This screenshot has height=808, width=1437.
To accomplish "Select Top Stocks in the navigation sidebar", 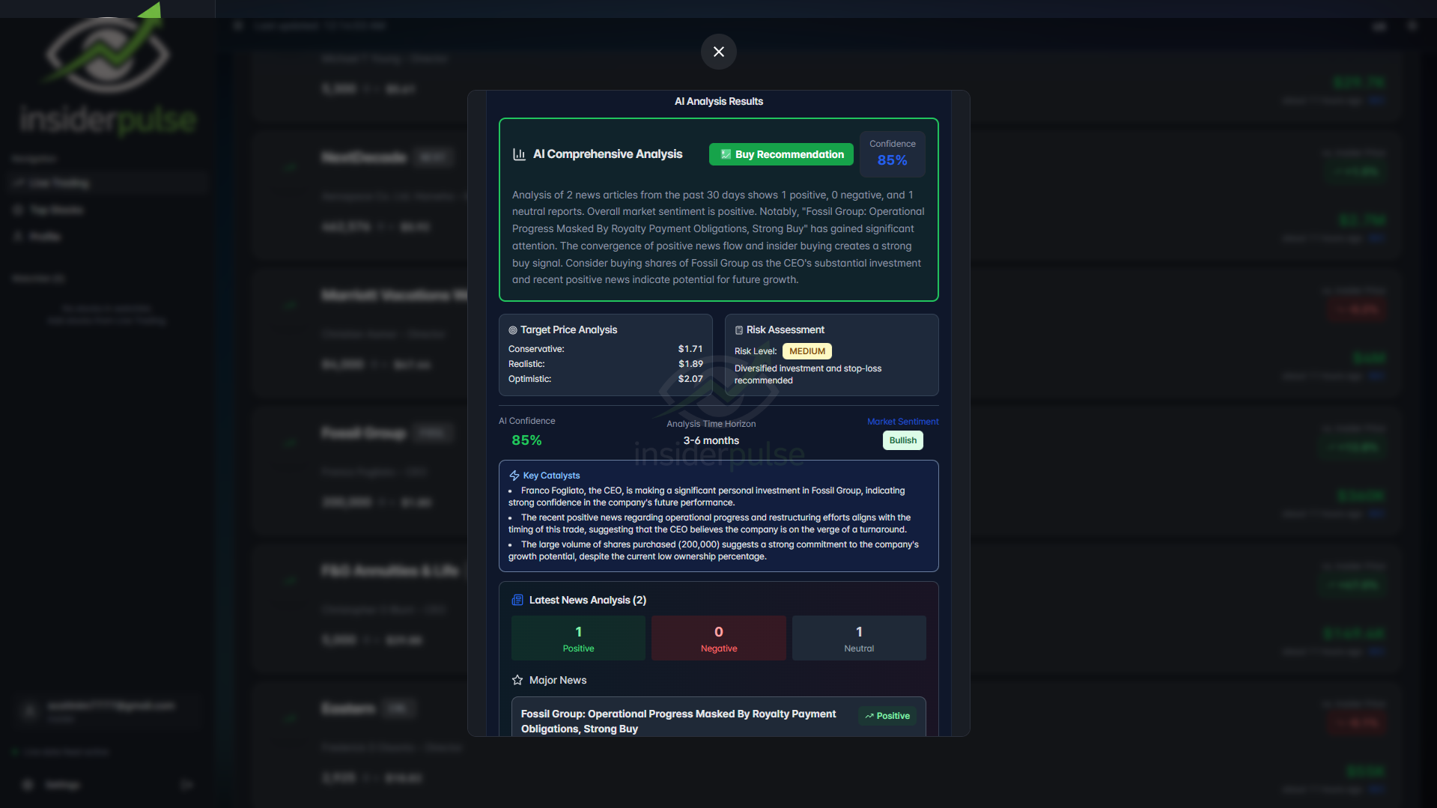I will 55,210.
